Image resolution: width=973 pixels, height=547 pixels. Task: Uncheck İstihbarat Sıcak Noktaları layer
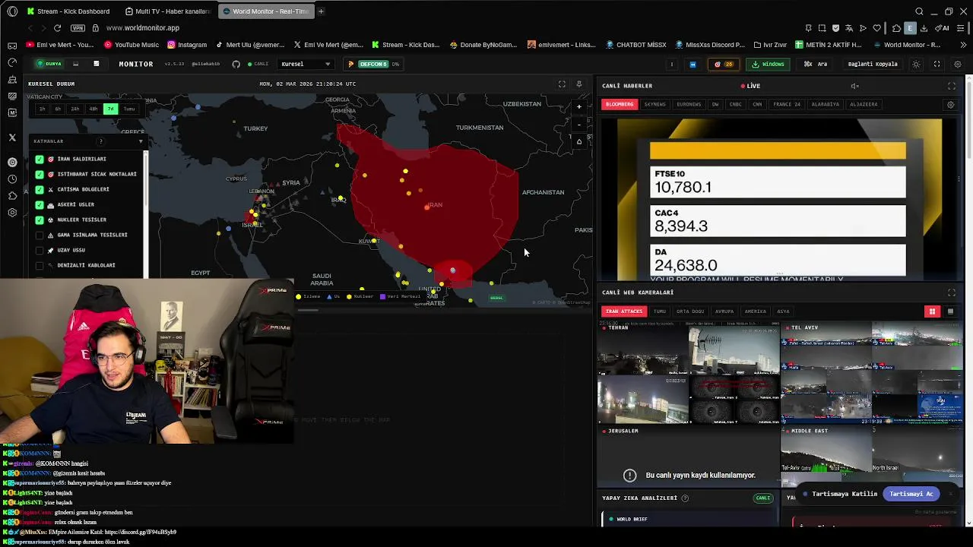coord(40,174)
